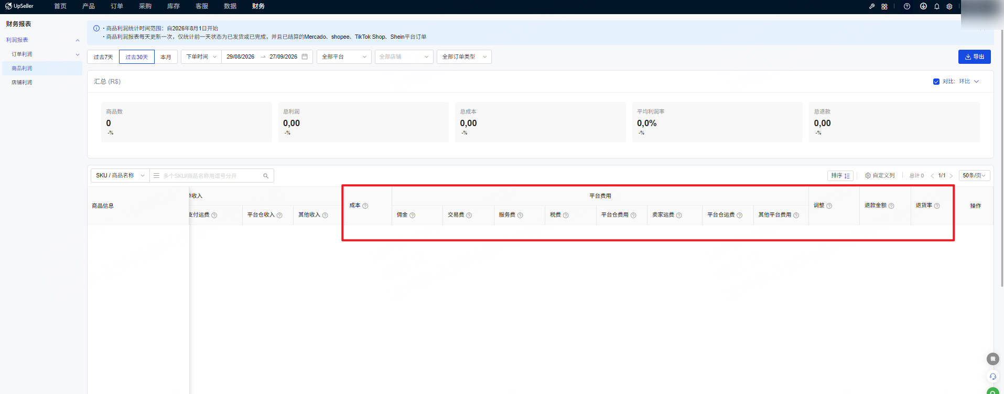Open the download center icon
This screenshot has height=394, width=1004.
tap(923, 6)
